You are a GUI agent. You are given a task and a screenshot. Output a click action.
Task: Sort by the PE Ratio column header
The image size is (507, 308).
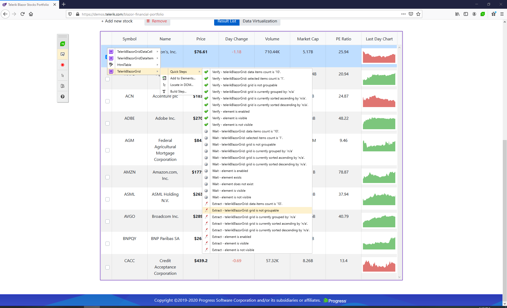point(343,39)
